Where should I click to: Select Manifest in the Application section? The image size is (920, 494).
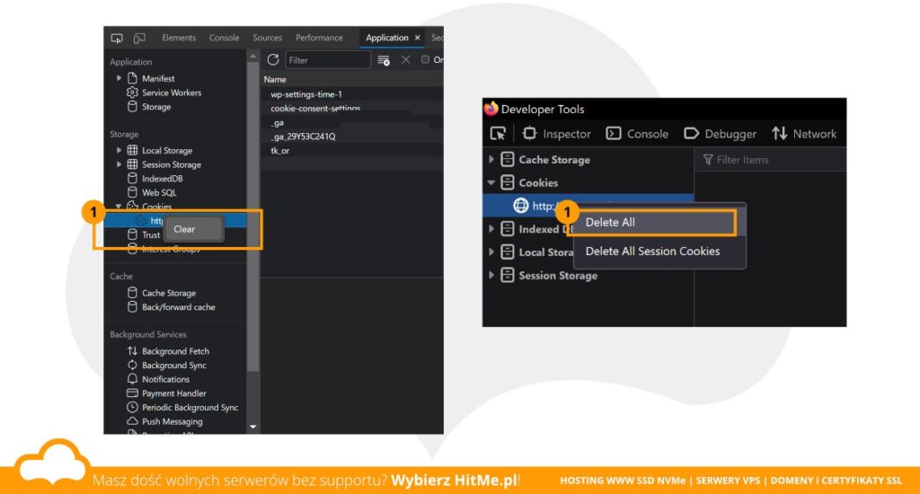pyautogui.click(x=158, y=78)
